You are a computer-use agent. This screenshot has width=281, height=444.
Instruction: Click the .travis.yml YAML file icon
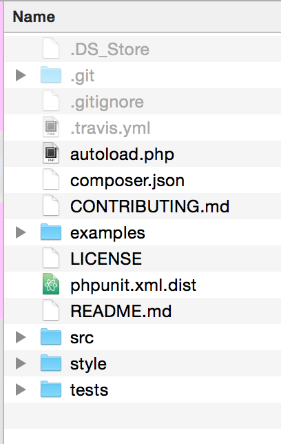click(51, 127)
